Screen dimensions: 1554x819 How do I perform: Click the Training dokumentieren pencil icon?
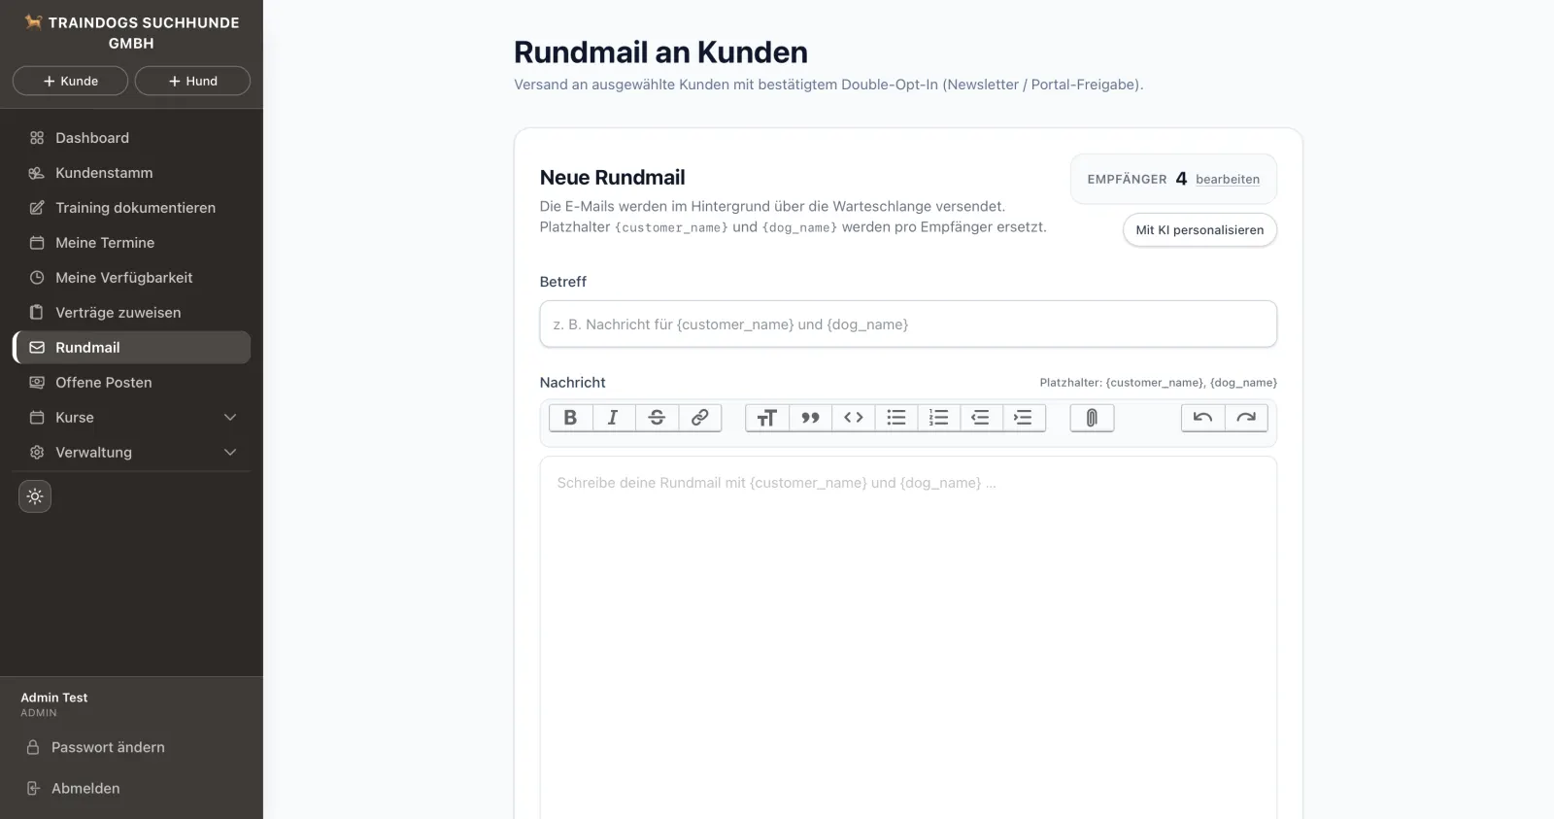point(37,208)
